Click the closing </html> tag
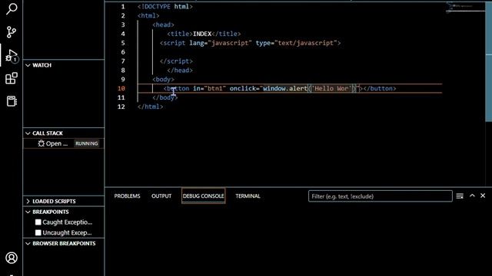492x276 pixels. coord(151,107)
